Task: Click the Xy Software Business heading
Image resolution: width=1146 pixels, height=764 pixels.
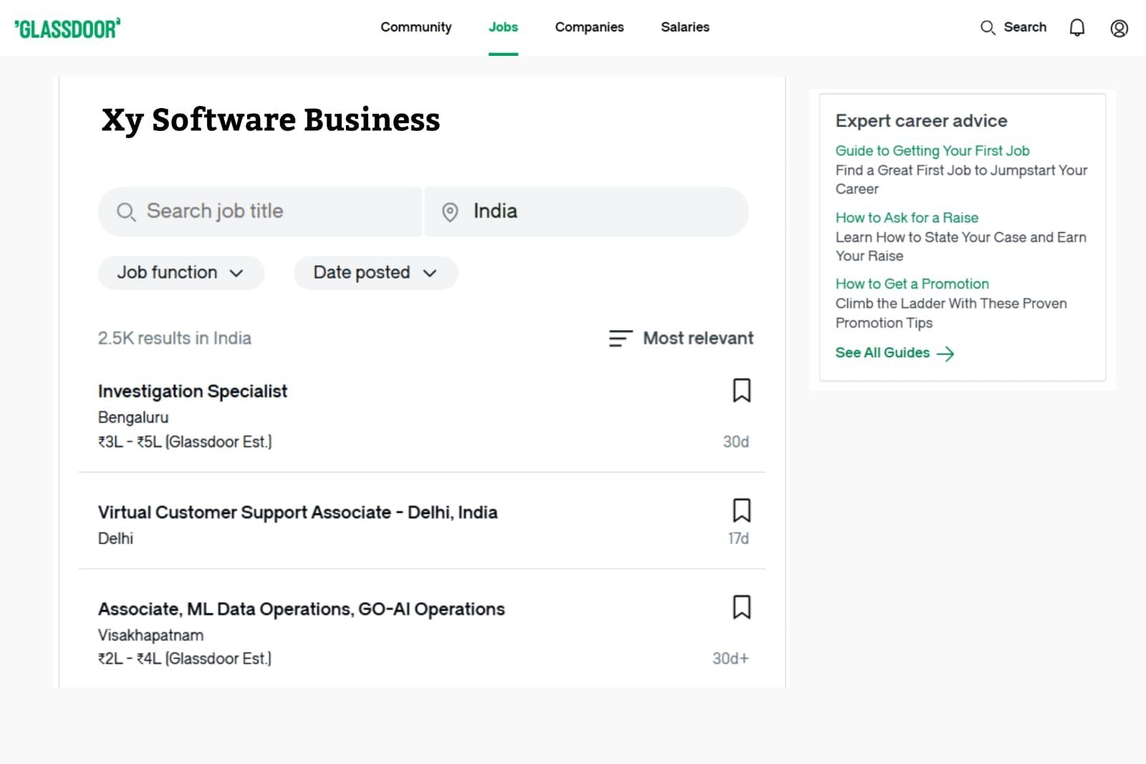Action: click(x=271, y=120)
